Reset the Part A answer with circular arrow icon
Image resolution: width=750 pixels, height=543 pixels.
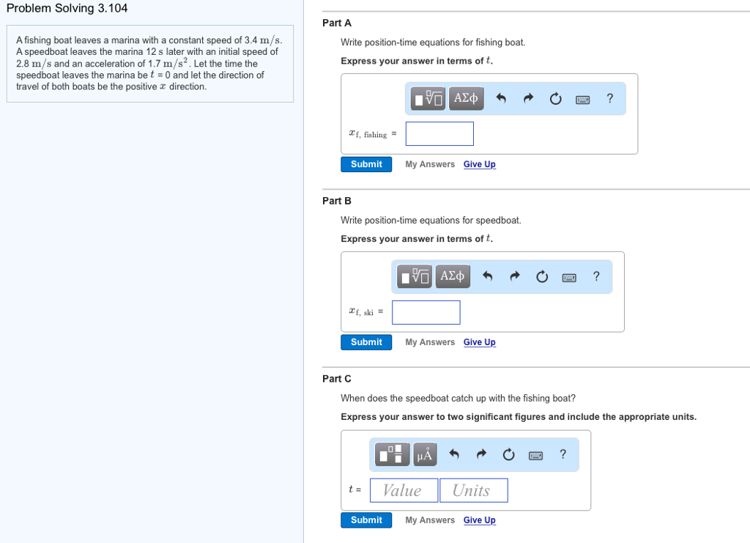tap(554, 98)
